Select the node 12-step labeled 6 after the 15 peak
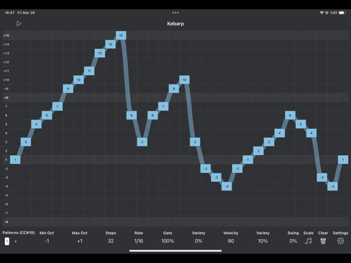This screenshot has height=263, width=351. 132,115
